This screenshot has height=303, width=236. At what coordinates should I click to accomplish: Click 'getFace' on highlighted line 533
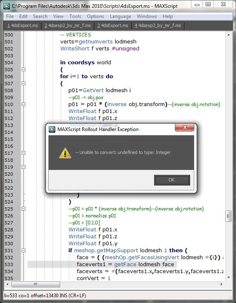125,265
